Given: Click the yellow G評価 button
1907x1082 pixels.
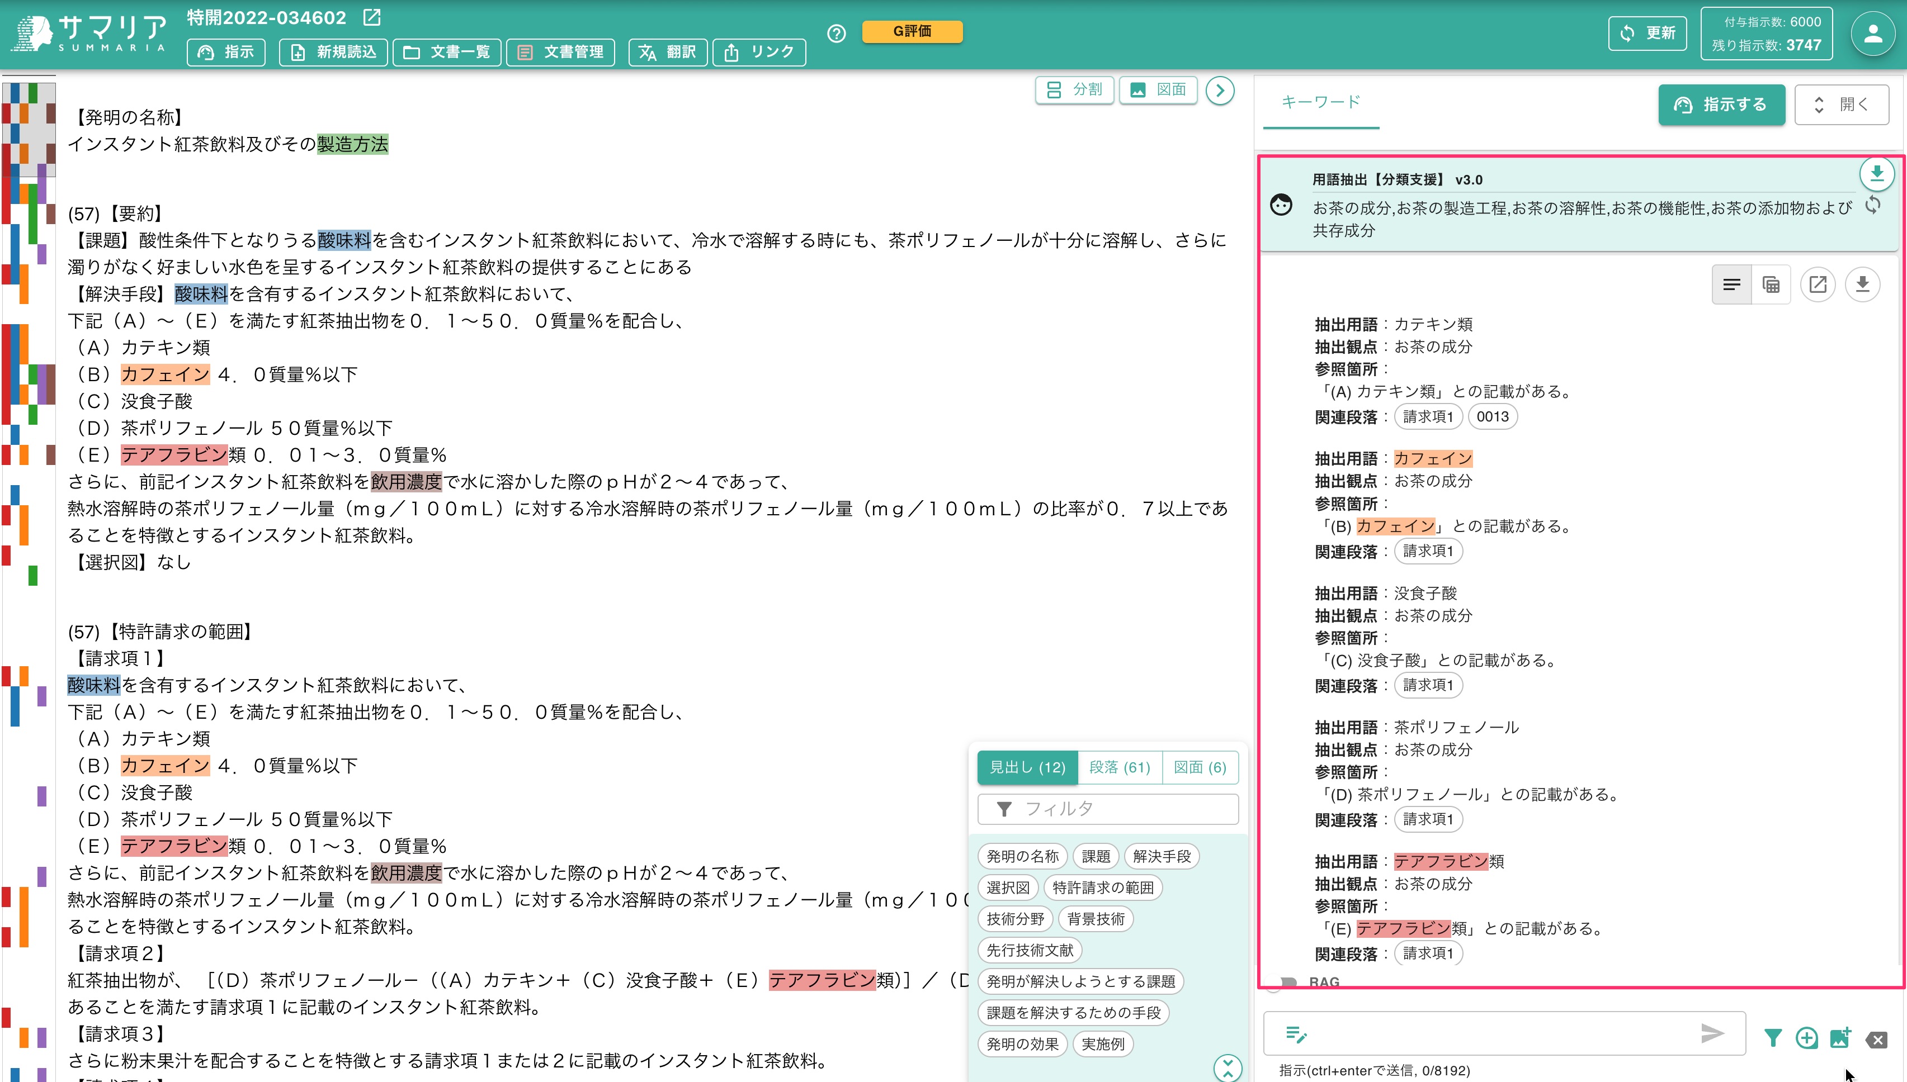Looking at the screenshot, I should [x=912, y=31].
